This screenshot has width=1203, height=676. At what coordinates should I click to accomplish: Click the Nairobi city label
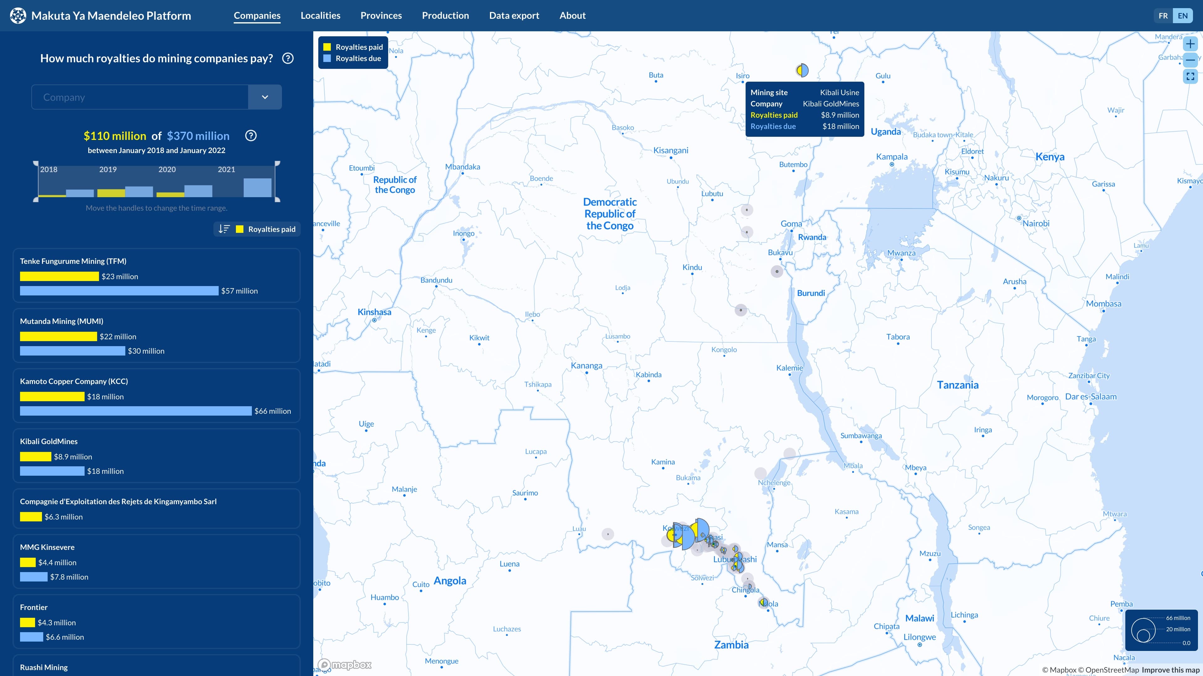(1036, 223)
